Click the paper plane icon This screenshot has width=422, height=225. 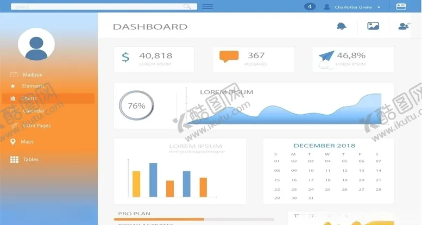(x=326, y=57)
